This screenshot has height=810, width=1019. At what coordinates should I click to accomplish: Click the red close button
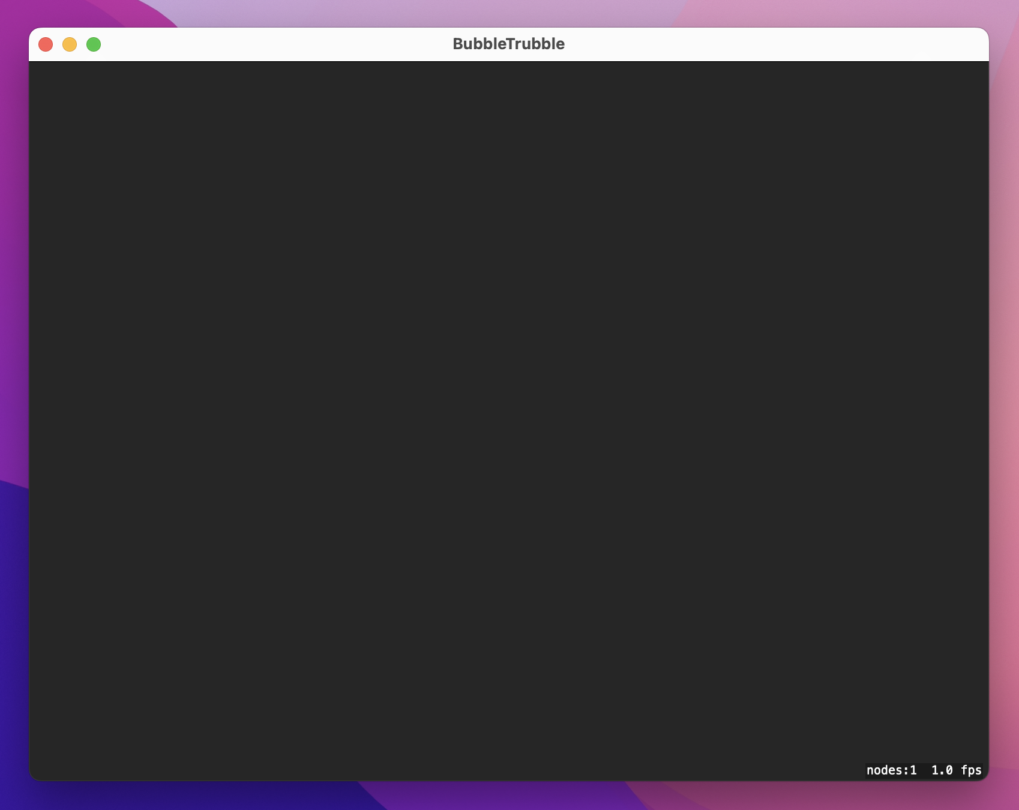tap(46, 44)
